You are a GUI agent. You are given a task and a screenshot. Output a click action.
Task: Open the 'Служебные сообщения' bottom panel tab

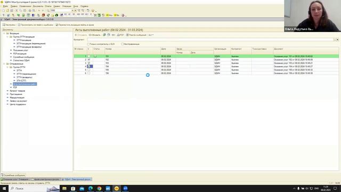point(13,175)
